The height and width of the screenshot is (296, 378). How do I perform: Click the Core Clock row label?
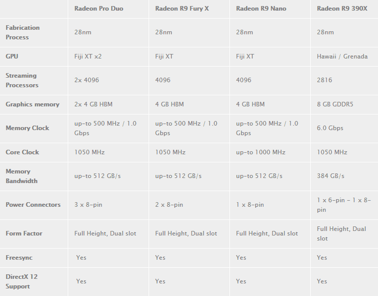(x=22, y=152)
